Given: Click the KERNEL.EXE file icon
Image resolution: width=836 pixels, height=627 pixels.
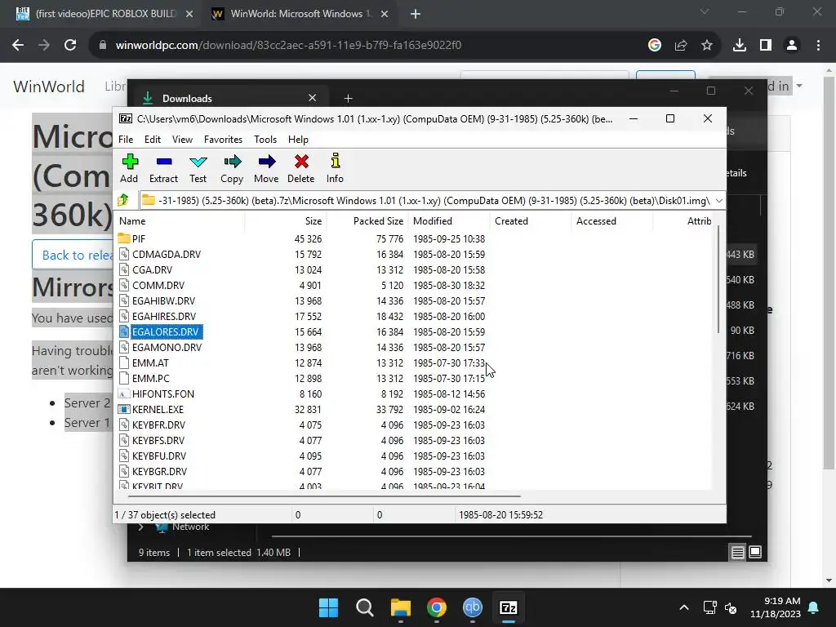Looking at the screenshot, I should (124, 410).
